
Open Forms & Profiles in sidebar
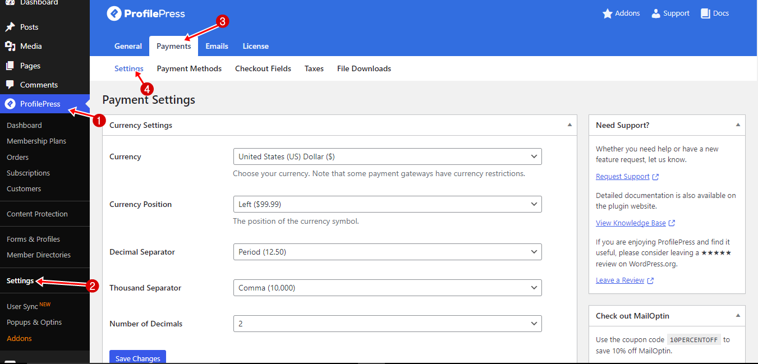[34, 239]
